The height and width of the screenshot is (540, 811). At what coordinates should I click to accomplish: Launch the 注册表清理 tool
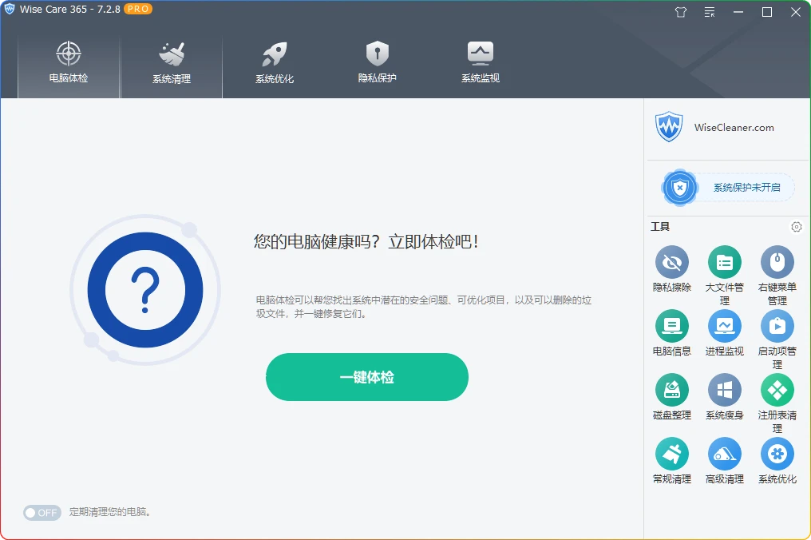777,404
